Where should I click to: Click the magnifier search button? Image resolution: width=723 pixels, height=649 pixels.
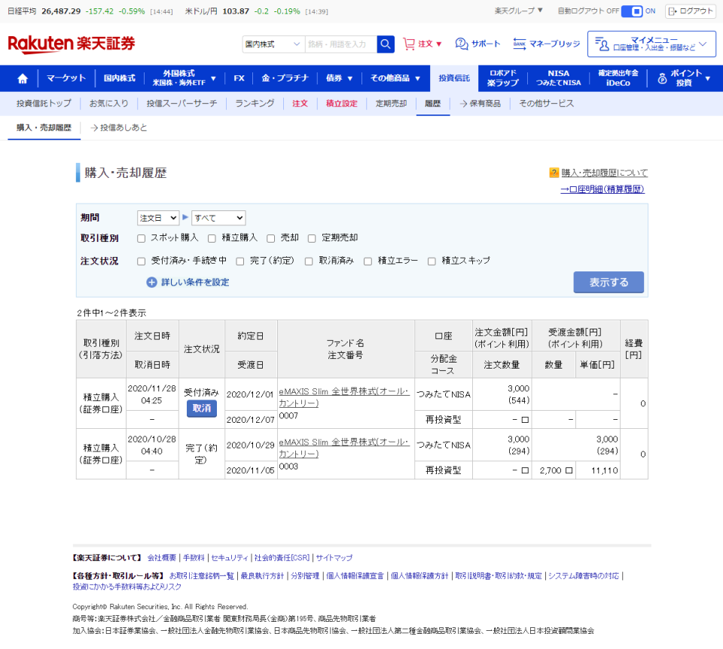[x=386, y=44]
